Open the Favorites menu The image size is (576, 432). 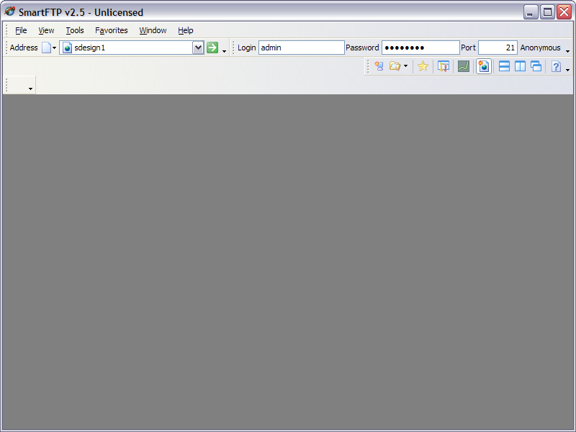pos(112,30)
